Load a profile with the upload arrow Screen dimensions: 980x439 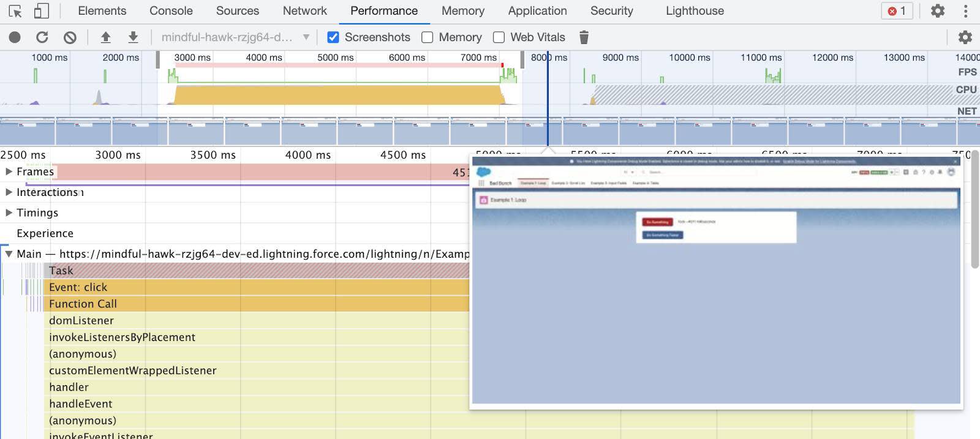tap(105, 37)
